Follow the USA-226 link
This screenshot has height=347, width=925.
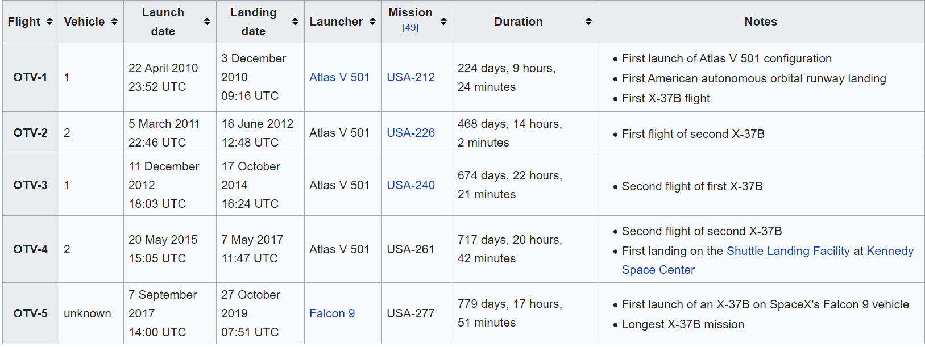[x=410, y=133]
